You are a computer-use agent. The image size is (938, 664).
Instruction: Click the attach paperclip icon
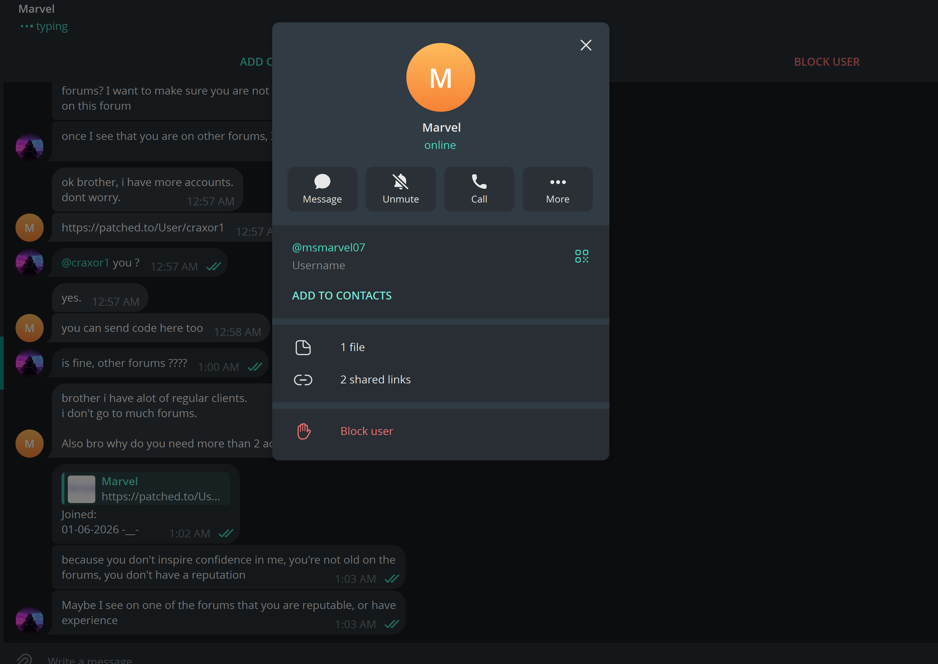(x=24, y=657)
